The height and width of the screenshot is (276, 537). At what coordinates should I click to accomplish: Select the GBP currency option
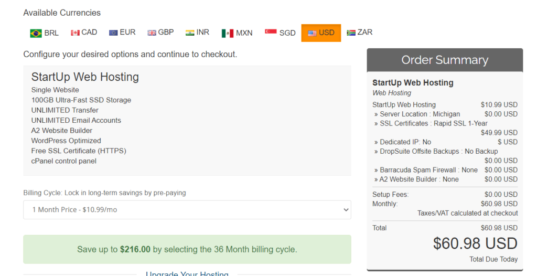tap(160, 33)
